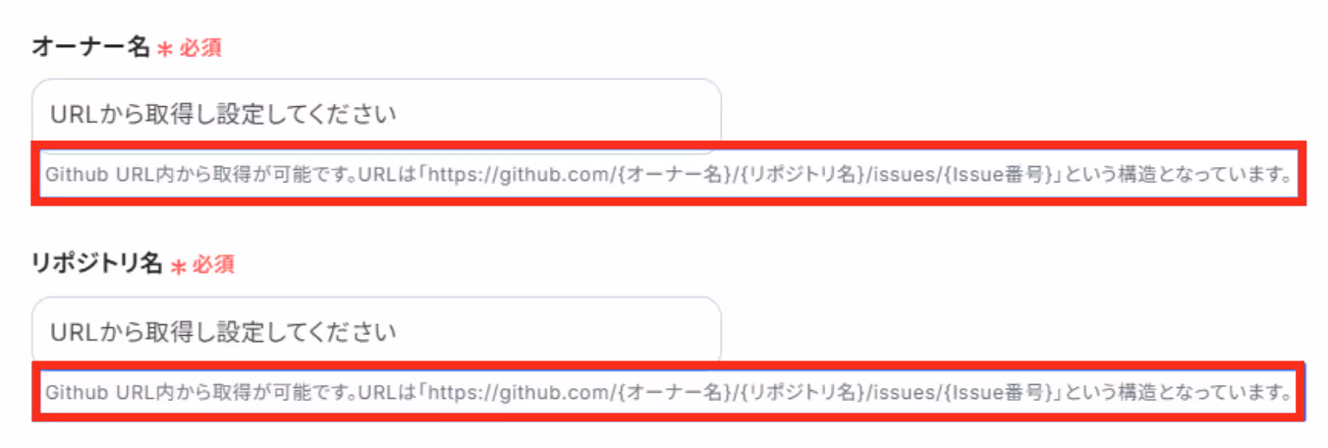Focus the リポジトリ名 input field
Screen dimensions: 1328x448
pyautogui.click(x=376, y=332)
